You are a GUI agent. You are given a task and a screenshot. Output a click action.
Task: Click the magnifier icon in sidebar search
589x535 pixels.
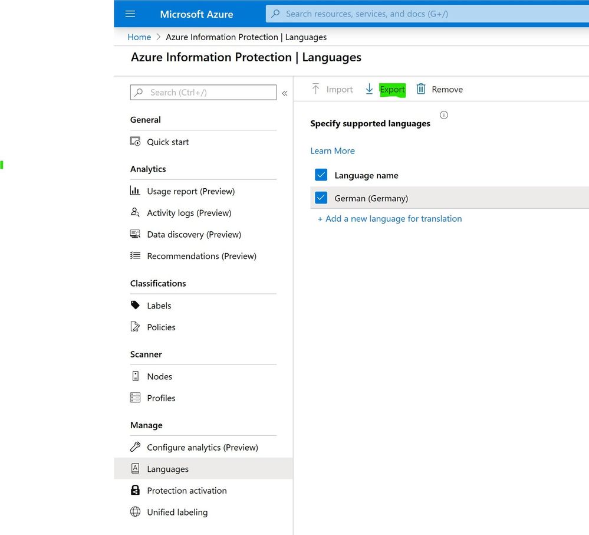(139, 92)
